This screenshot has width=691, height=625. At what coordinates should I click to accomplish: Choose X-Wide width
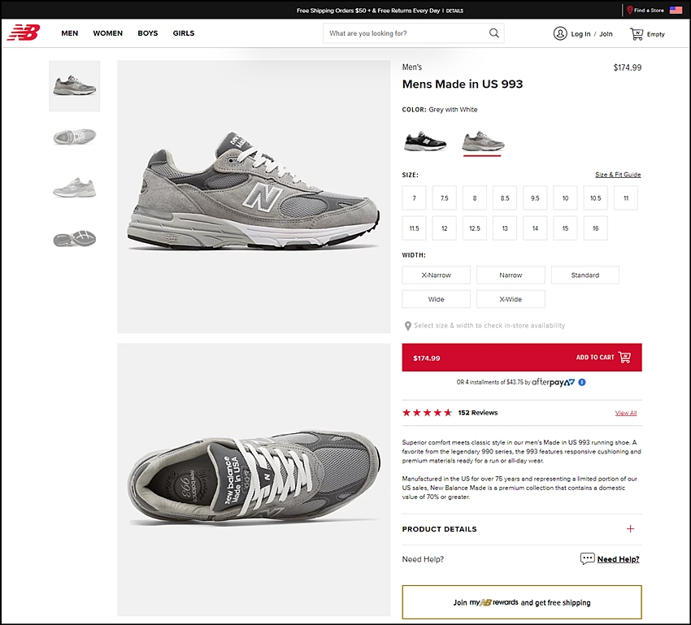[511, 299]
